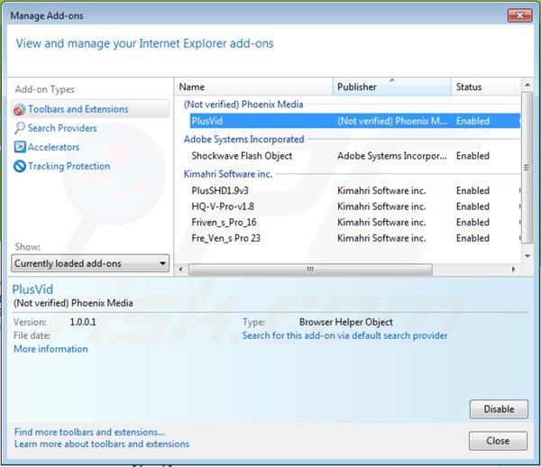Screen dimensions: 541x467
Task: Click the vertical scrollbar thumb
Action: click(527, 168)
